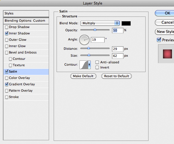Enable the Invert checkbox
Viewport: 174px width, 144px height.
click(97, 67)
